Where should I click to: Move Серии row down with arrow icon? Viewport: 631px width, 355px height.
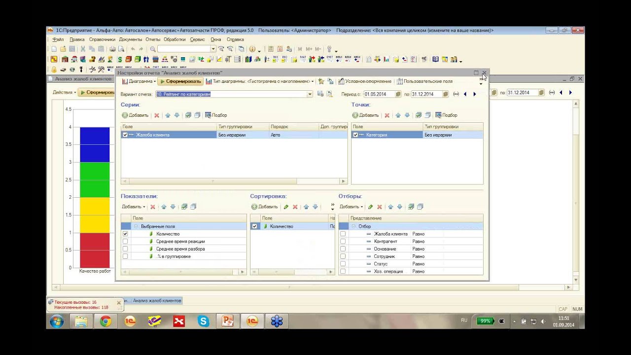(x=177, y=115)
